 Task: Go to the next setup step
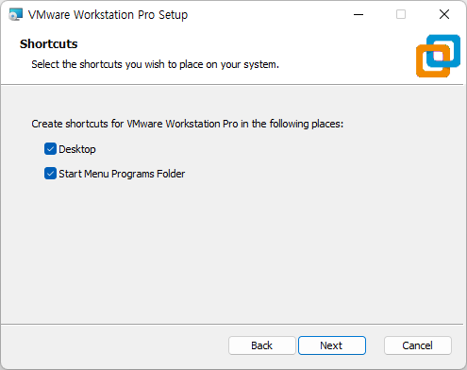point(332,345)
